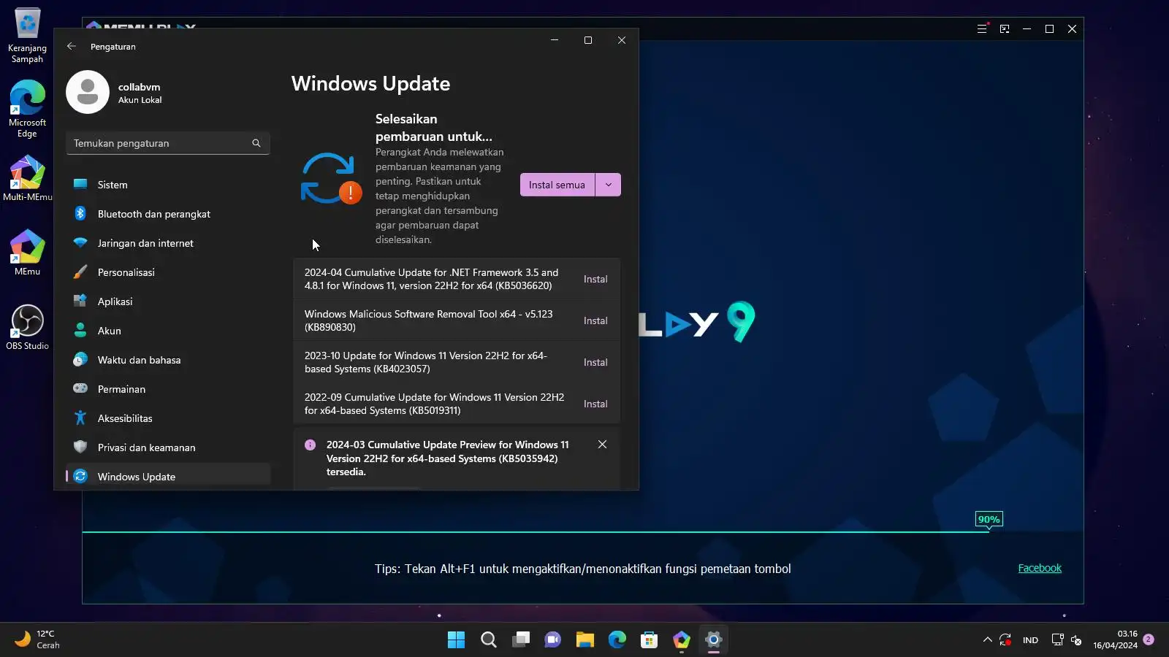Open Sistem settings category
The width and height of the screenshot is (1169, 657).
pyautogui.click(x=168, y=185)
